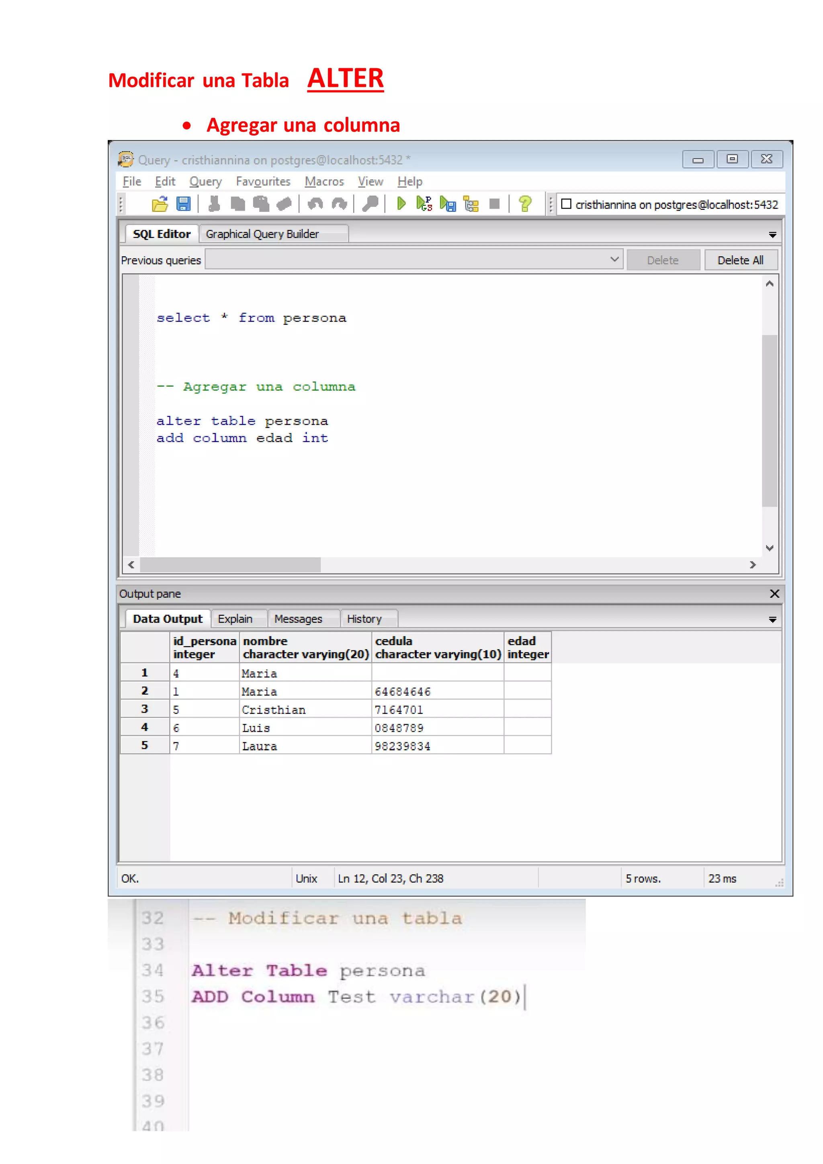This screenshot has height=1164, width=823.
Task: Click the edad column header
Action: 528,648
